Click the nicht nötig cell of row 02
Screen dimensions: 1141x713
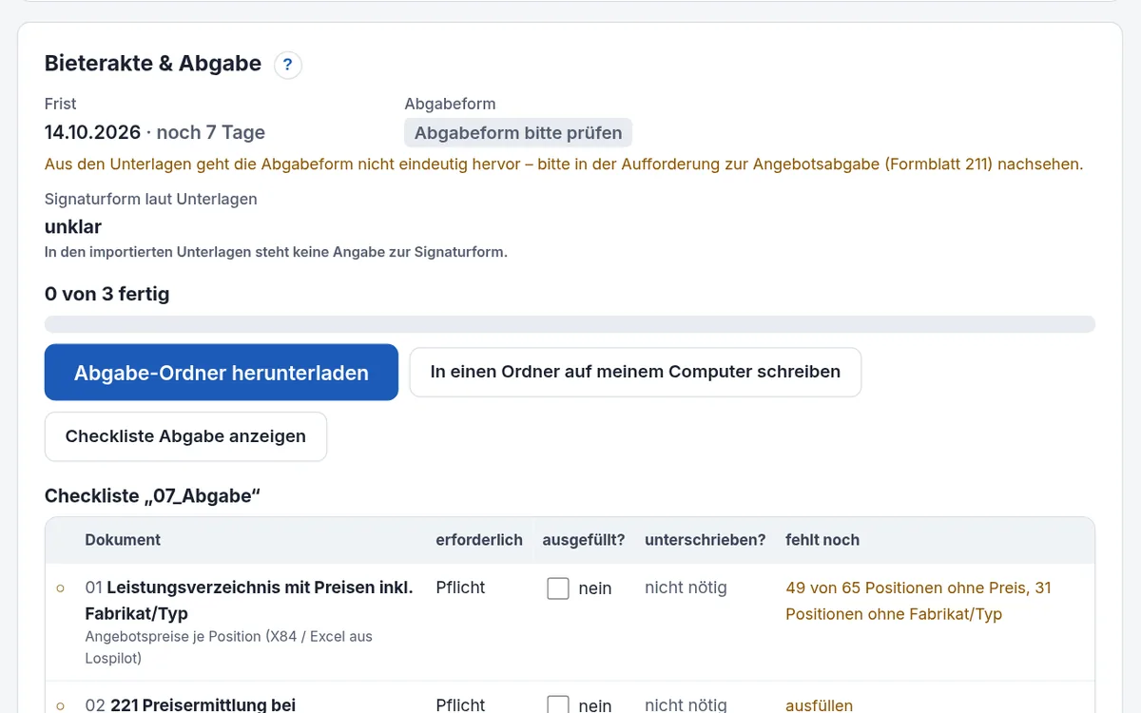point(686,705)
